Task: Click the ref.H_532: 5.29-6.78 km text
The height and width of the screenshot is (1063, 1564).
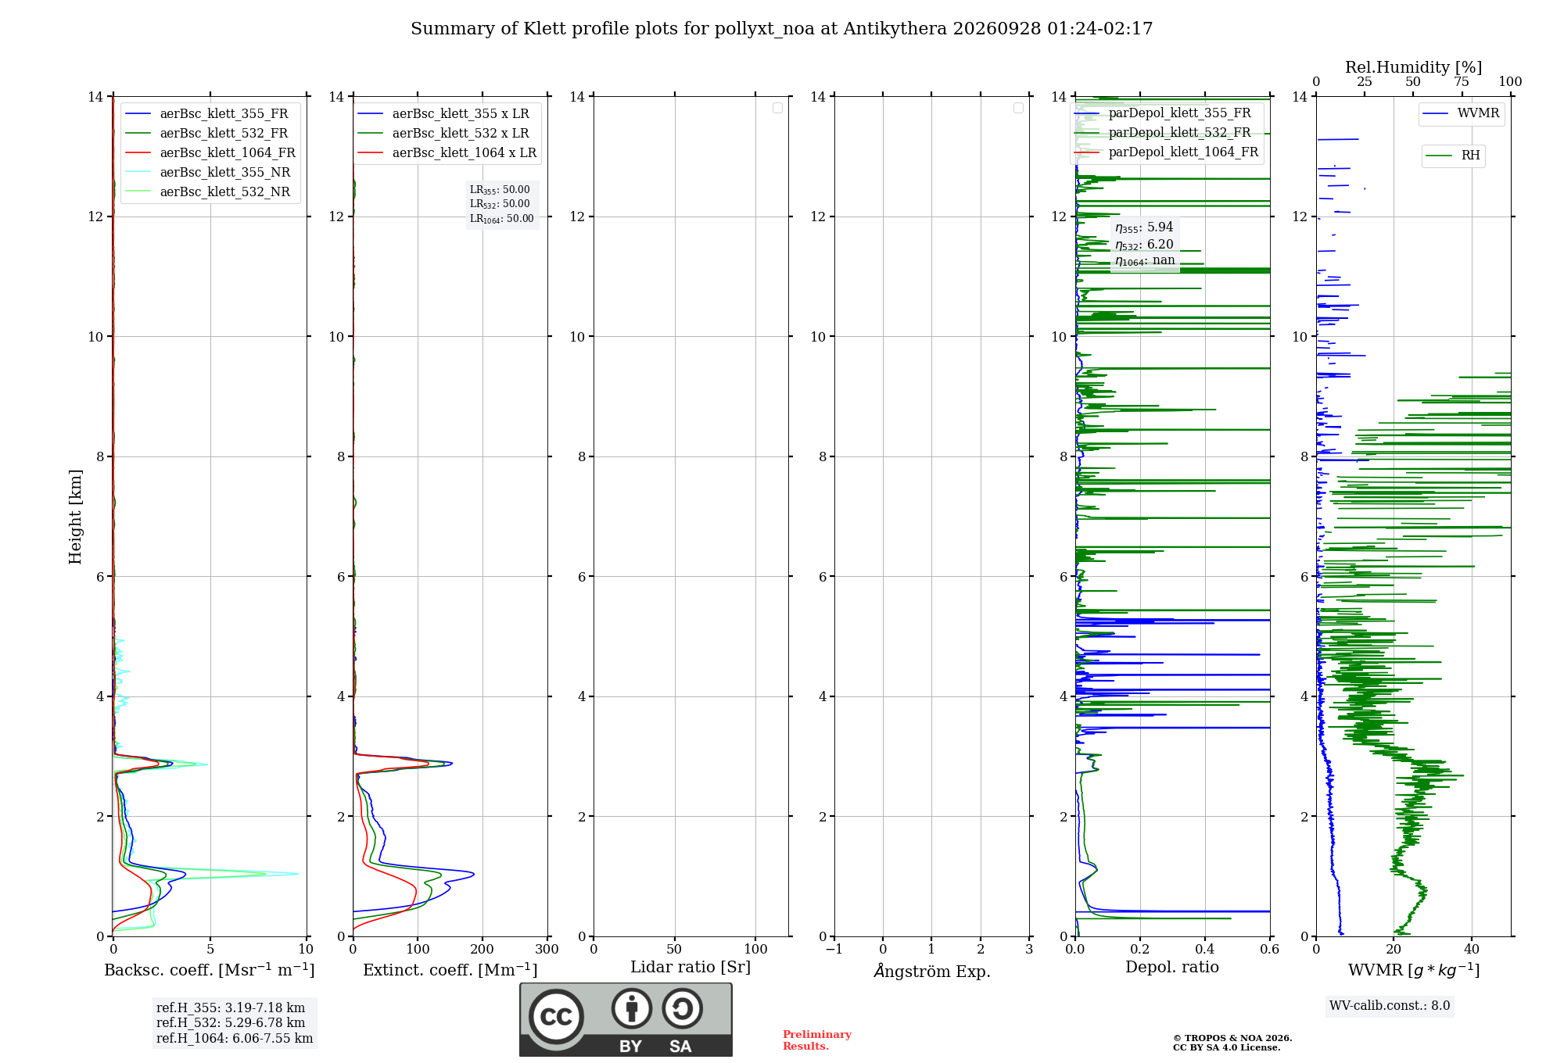Action: point(231,1023)
